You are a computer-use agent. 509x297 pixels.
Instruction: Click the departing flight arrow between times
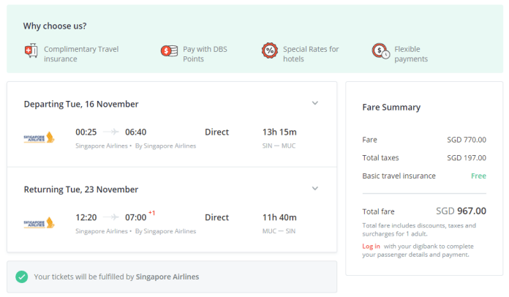point(110,132)
